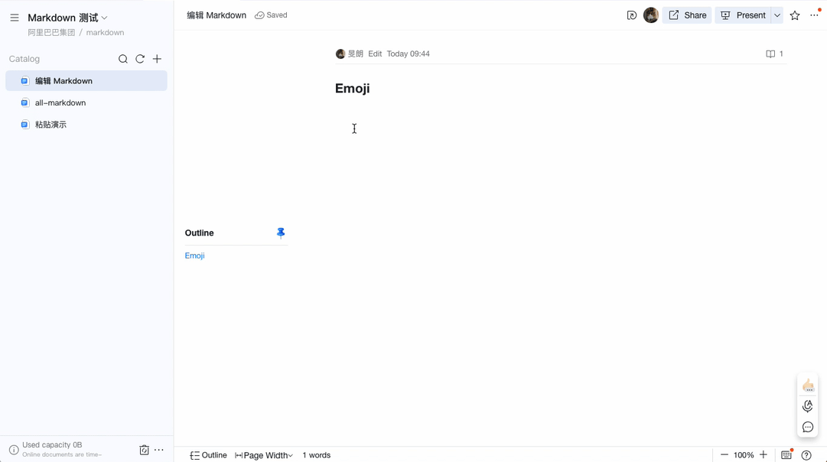Add a new document to catalog

coord(157,59)
